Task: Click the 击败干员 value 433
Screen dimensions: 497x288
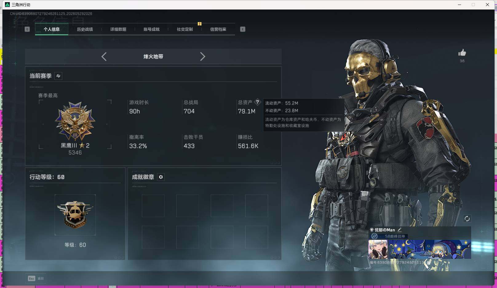Action: [189, 146]
